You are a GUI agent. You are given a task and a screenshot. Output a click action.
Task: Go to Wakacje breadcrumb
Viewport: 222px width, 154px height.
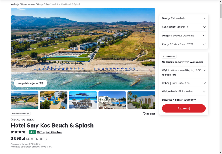15,4
